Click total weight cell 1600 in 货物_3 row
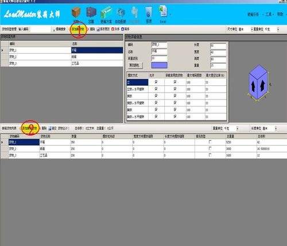 pyautogui.click(x=241, y=155)
